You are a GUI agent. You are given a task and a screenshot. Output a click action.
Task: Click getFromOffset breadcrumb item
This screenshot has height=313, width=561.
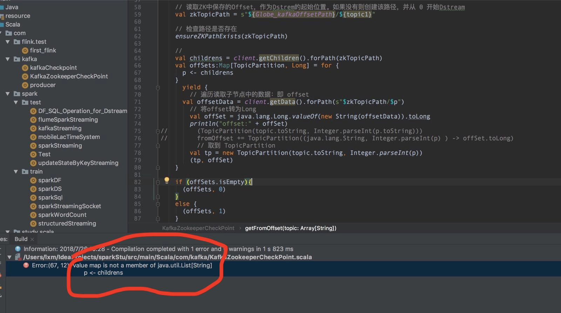291,228
